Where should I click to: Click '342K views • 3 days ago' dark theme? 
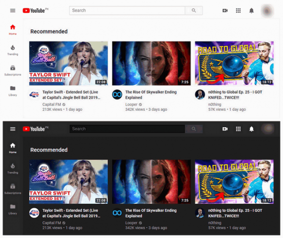146,228
